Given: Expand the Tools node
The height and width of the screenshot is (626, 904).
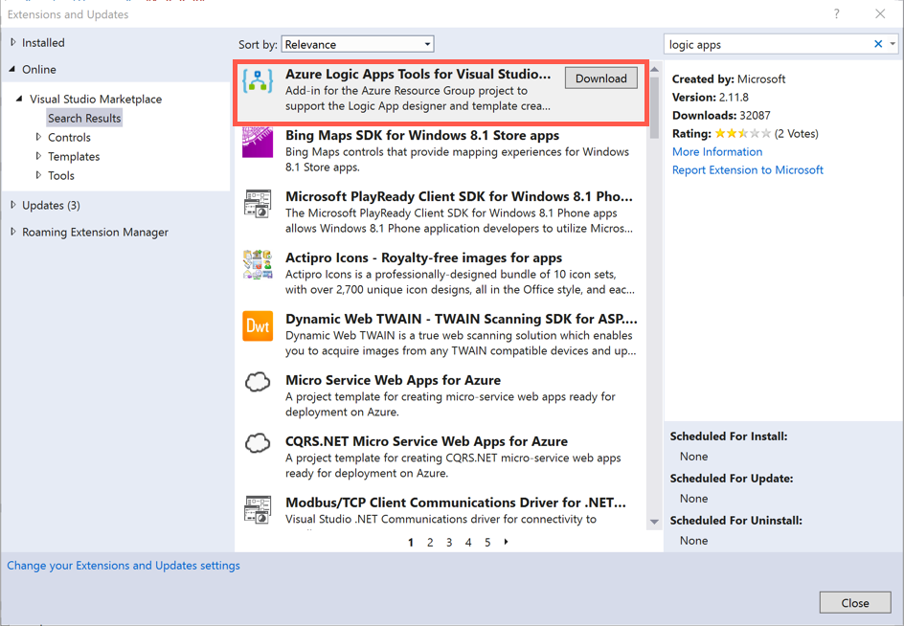Looking at the screenshot, I should pos(38,175).
